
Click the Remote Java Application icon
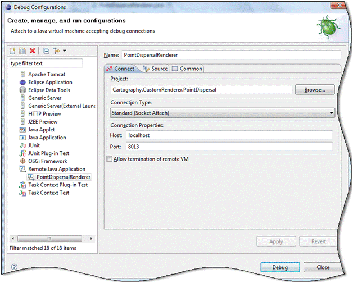[22, 169]
